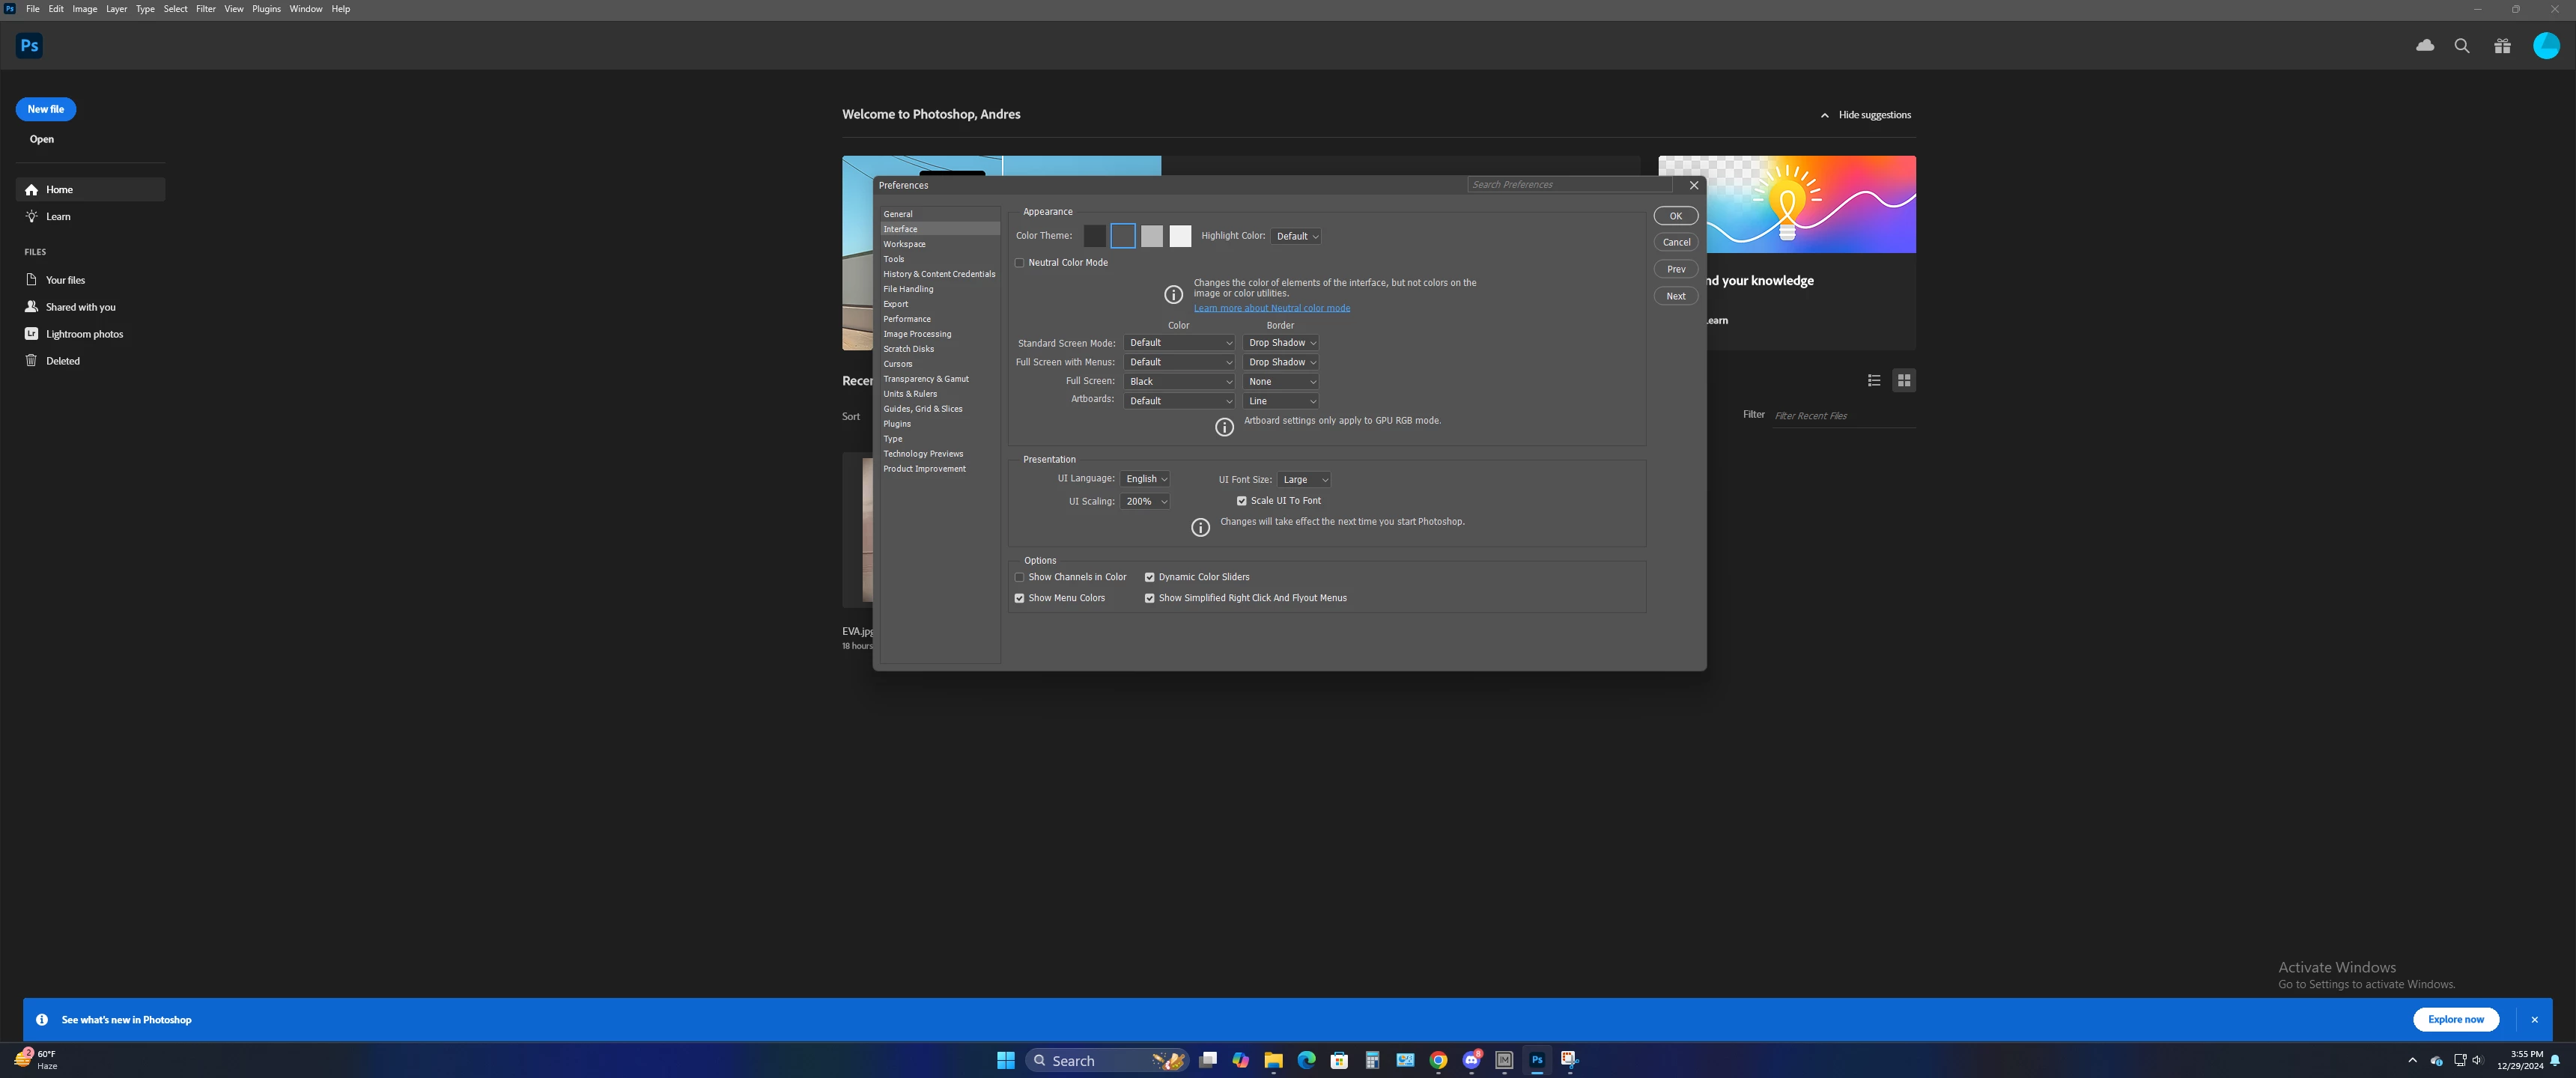Image resolution: width=2576 pixels, height=1078 pixels.
Task: Open the Highlight Color dropdown
Action: point(1296,237)
